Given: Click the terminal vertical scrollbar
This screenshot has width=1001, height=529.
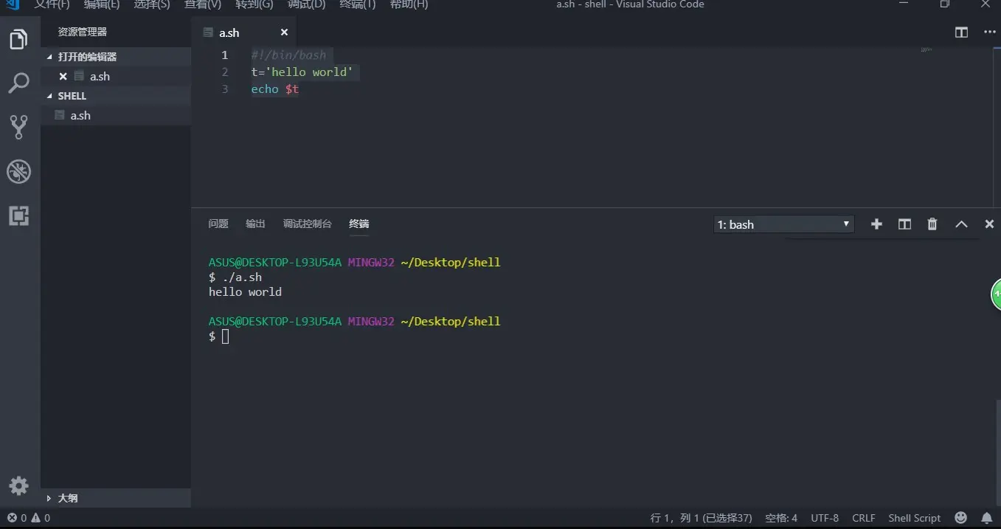Looking at the screenshot, I should click(x=998, y=454).
